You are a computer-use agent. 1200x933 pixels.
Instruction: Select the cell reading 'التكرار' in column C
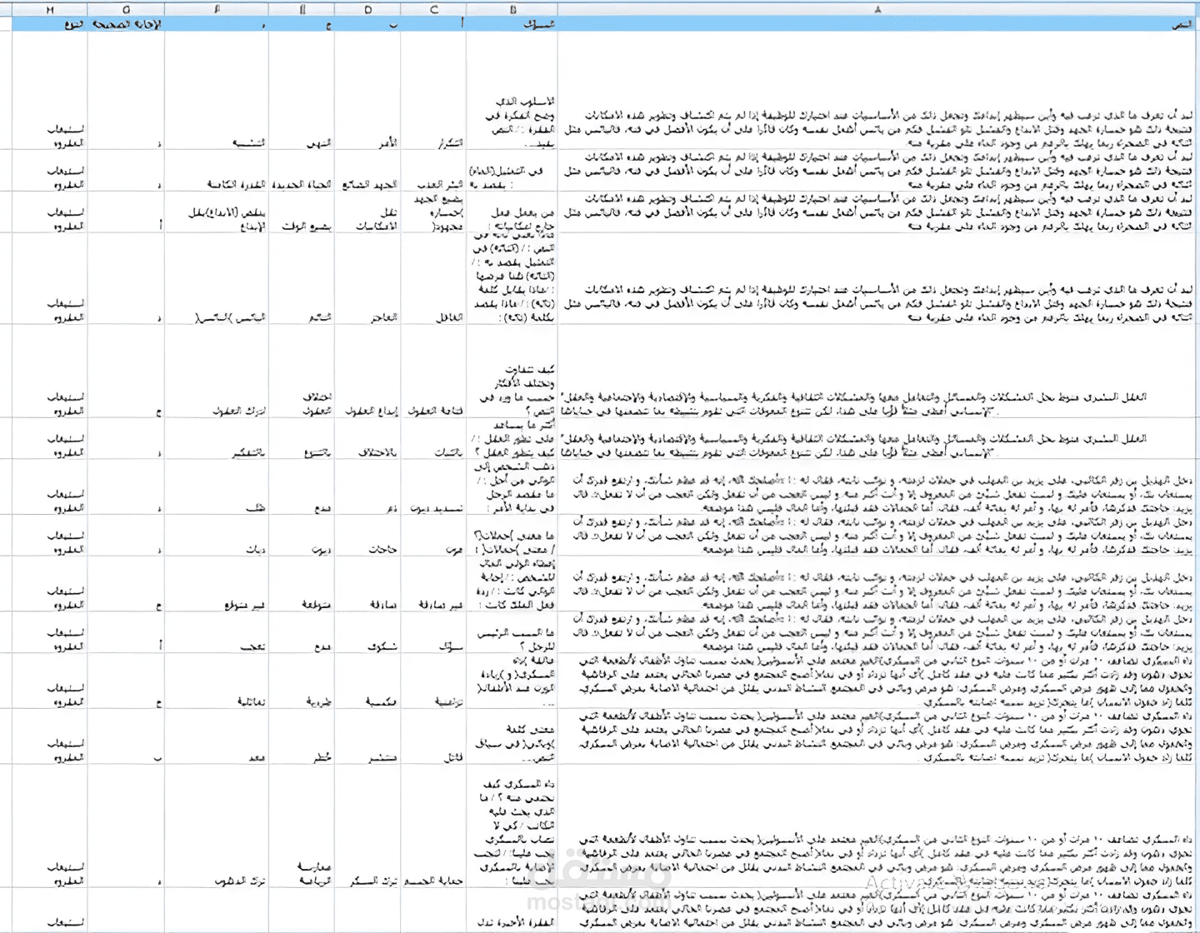pyautogui.click(x=433, y=91)
